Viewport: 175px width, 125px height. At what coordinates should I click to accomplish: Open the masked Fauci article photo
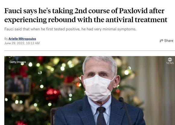[90, 90]
